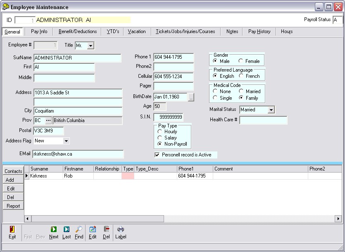Click the Health Care # input field
345x252 pixels.
click(263, 120)
